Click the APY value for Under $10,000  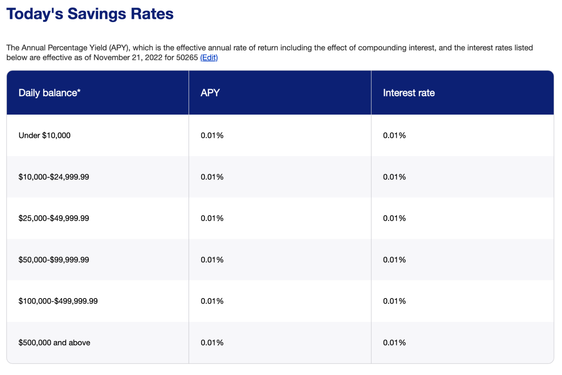(212, 135)
